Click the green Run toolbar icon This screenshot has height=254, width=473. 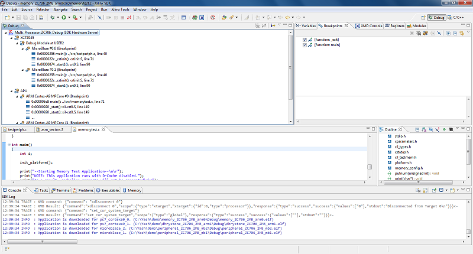pyautogui.click(x=64, y=18)
